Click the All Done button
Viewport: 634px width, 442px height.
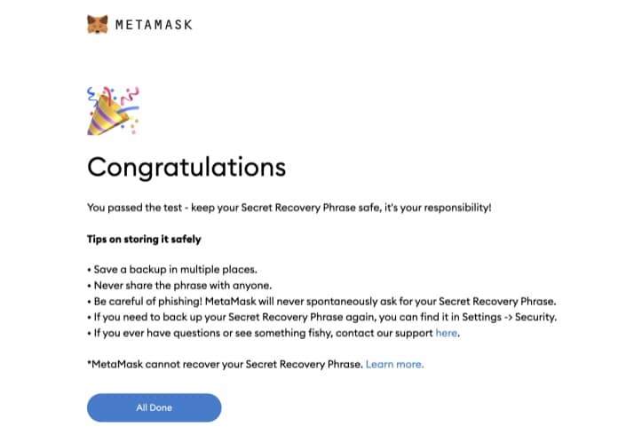(154, 407)
